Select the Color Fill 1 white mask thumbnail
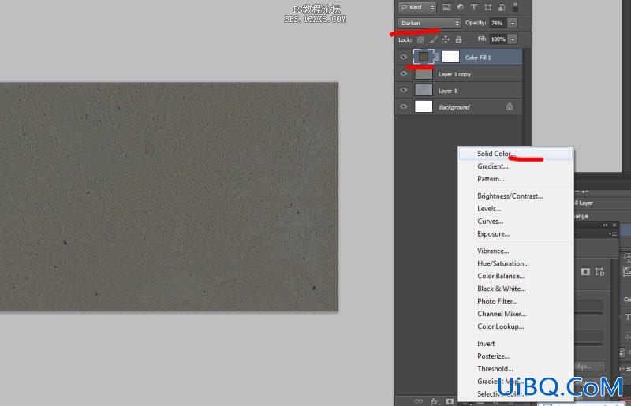Screen dimensions: 631x406 click(x=450, y=57)
